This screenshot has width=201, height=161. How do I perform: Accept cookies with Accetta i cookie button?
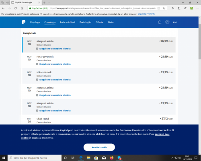point(99,147)
